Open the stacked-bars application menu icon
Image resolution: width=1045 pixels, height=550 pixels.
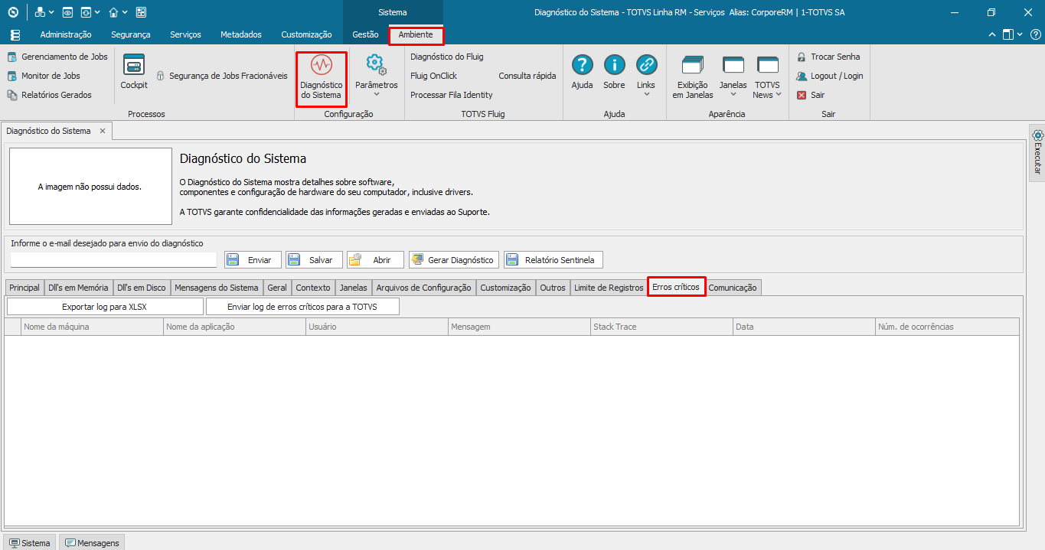(x=15, y=34)
